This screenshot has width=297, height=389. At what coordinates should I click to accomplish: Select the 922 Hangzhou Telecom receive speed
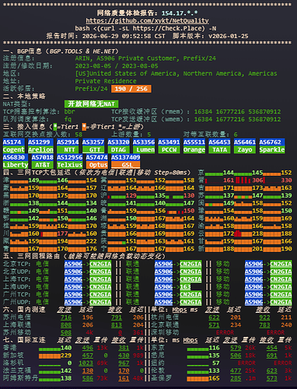point(264,317)
